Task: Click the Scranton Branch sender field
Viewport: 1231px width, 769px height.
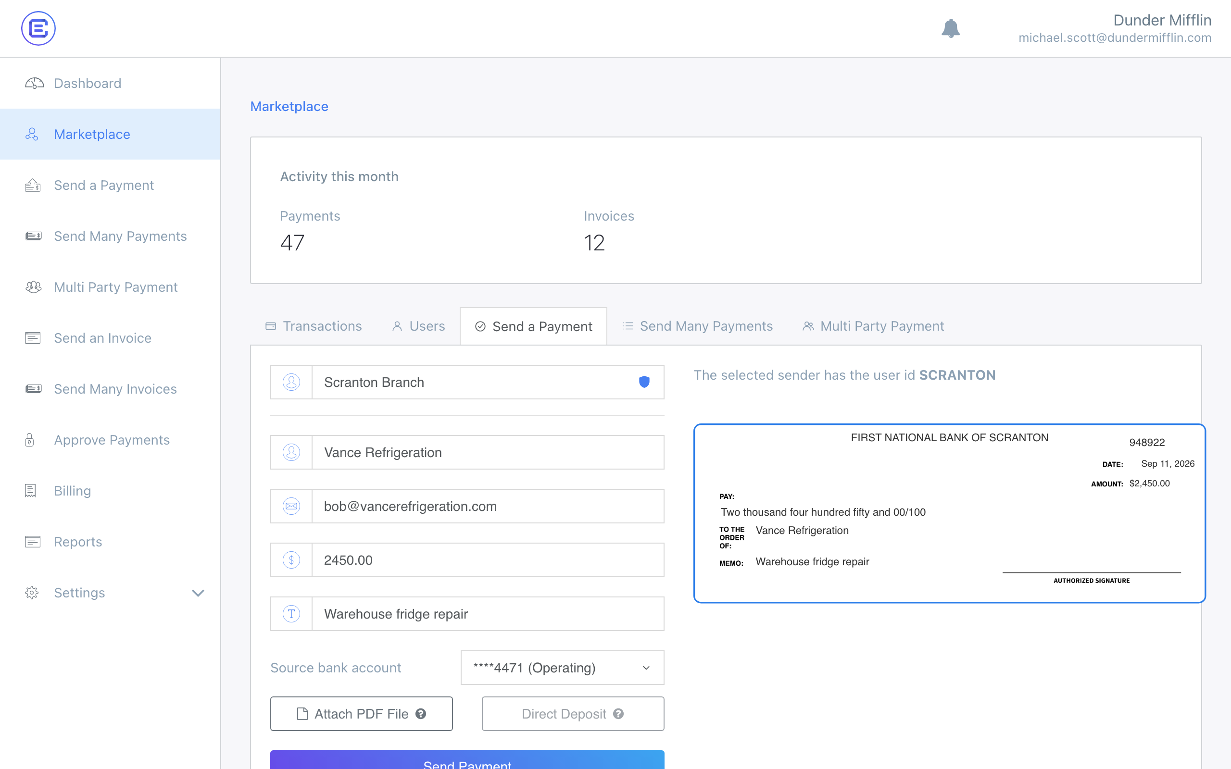Action: click(467, 382)
